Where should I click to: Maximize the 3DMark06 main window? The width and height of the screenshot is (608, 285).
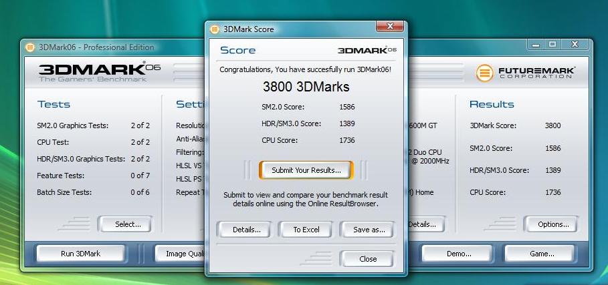[552, 45]
